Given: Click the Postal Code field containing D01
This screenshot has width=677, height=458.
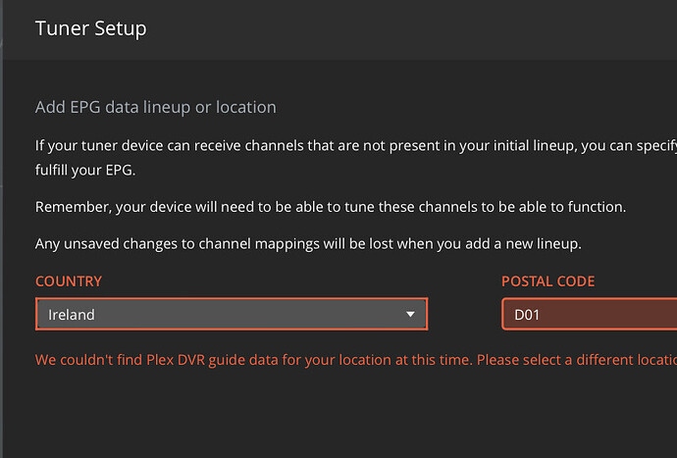Looking at the screenshot, I should (x=589, y=315).
